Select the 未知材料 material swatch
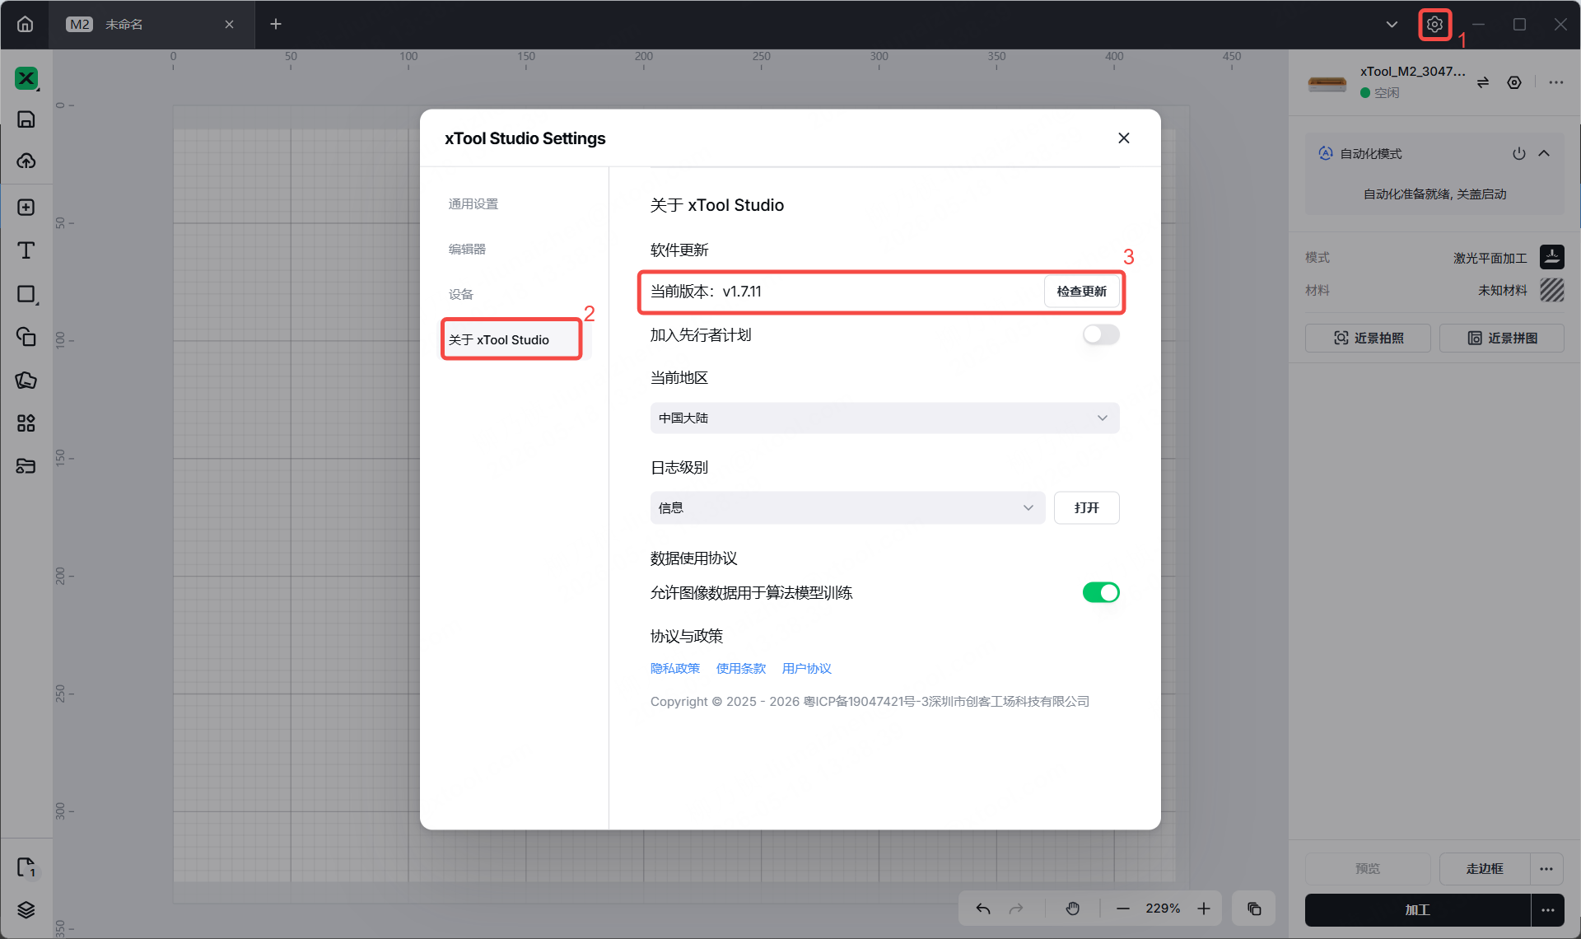This screenshot has width=1581, height=939. 1552,290
